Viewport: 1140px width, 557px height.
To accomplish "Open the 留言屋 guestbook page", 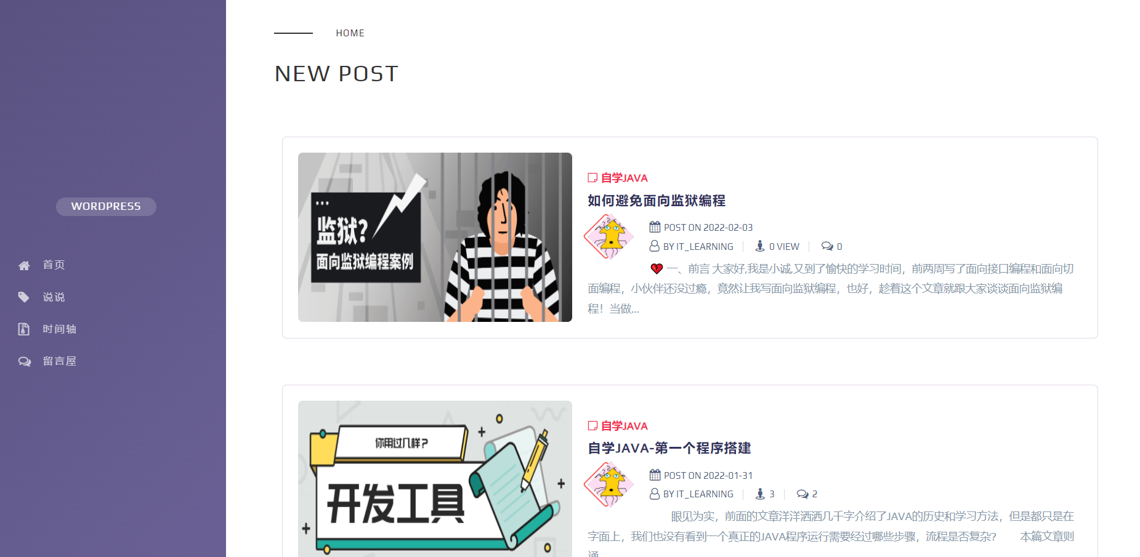I will pos(59,361).
